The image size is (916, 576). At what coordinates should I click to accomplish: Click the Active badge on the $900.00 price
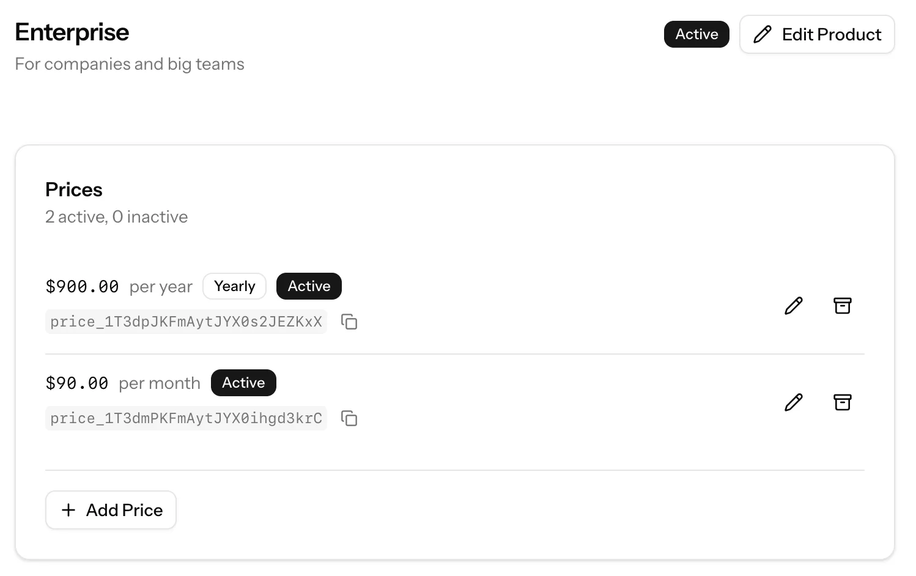(x=309, y=286)
